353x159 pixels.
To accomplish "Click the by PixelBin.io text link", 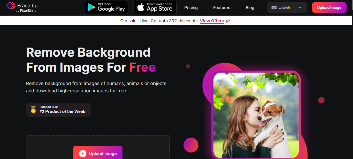I will click(26, 11).
